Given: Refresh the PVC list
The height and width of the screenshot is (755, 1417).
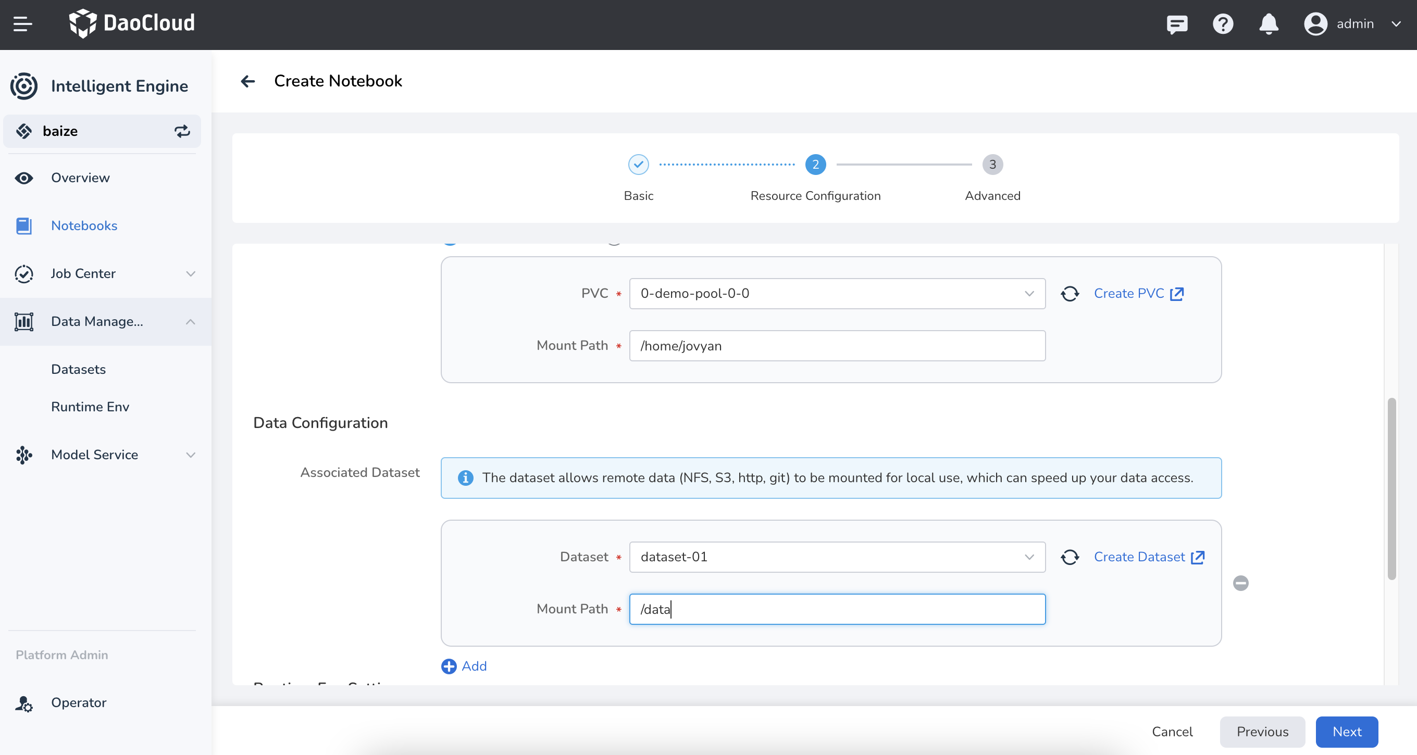Looking at the screenshot, I should [1070, 294].
